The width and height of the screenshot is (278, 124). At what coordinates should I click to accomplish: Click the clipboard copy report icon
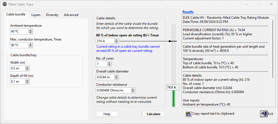[188, 114]
